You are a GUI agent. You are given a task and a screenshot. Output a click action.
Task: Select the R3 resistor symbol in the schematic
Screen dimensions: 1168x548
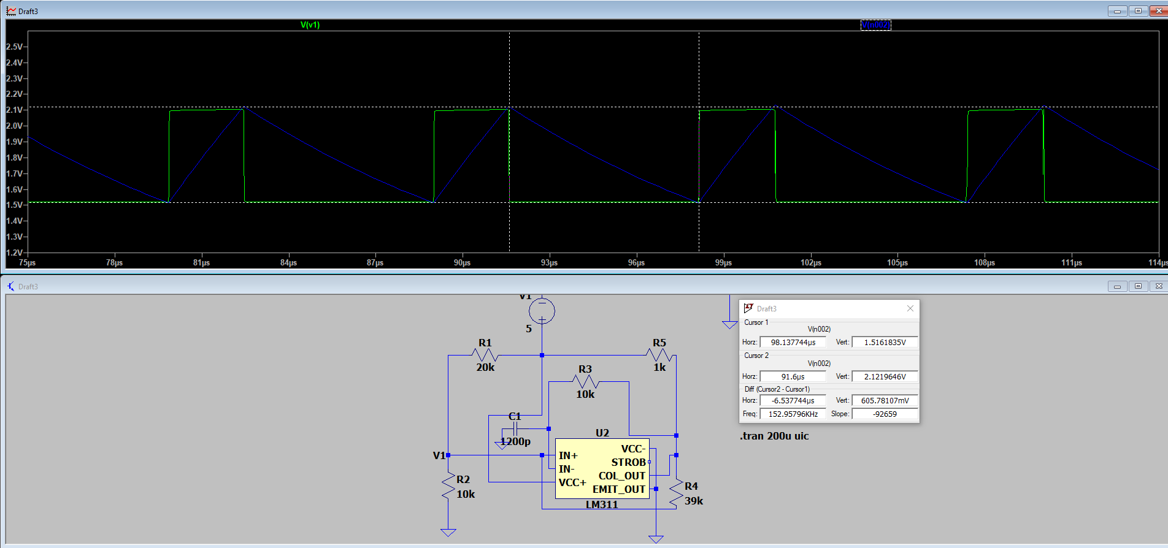(x=585, y=381)
